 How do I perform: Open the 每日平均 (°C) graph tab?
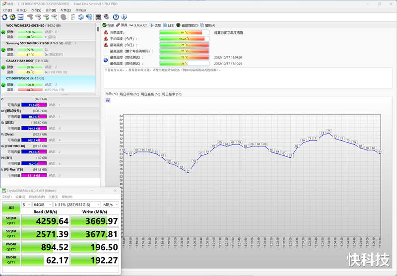pyautogui.click(x=130, y=94)
